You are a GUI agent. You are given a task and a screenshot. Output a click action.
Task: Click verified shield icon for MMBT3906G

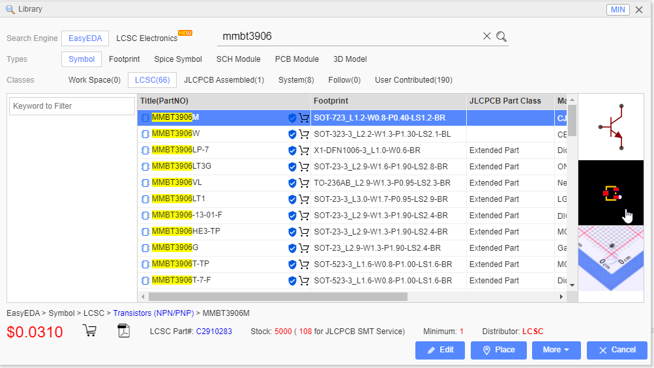pos(292,248)
